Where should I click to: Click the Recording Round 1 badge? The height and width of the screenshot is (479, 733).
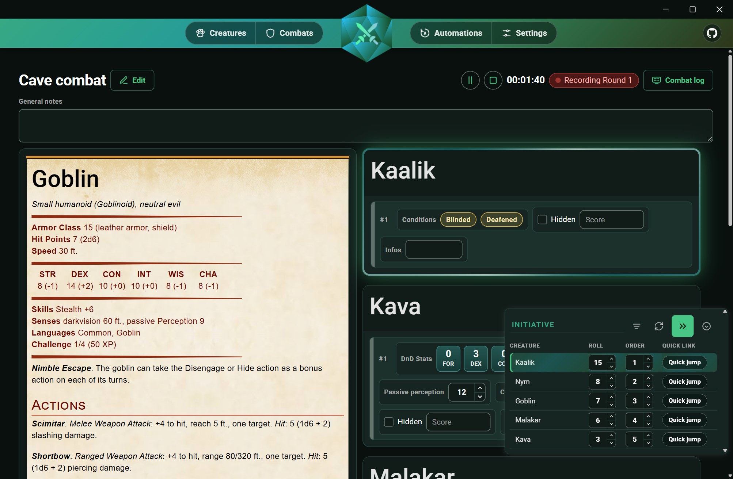pyautogui.click(x=594, y=80)
